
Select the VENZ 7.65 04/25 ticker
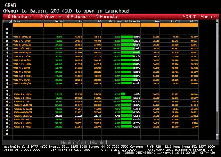[22, 60]
